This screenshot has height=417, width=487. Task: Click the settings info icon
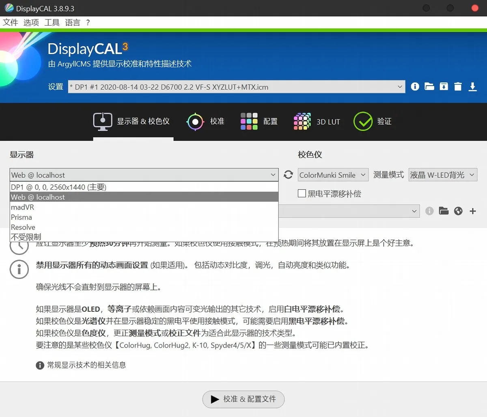(x=415, y=86)
